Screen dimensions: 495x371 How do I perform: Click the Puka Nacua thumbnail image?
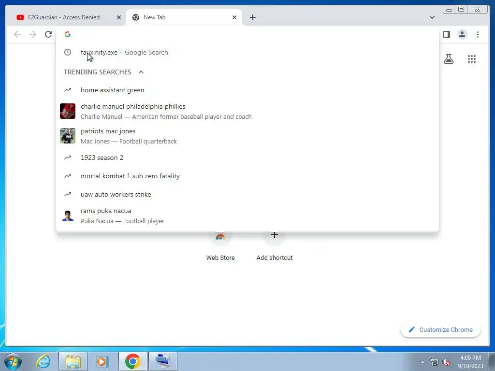click(x=68, y=216)
